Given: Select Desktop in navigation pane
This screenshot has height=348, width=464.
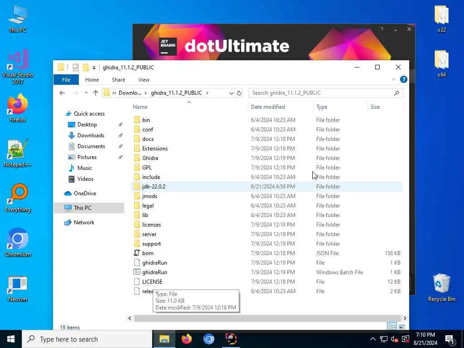Looking at the screenshot, I should pyautogui.click(x=87, y=125).
